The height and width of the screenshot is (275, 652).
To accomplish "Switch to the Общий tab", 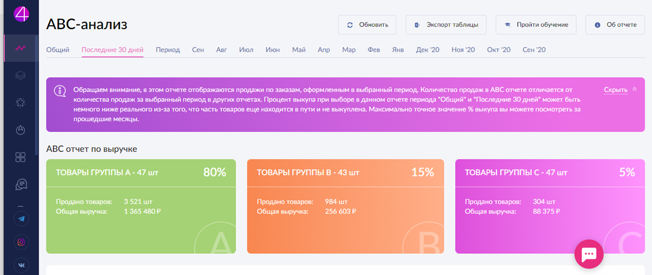I will click(58, 50).
